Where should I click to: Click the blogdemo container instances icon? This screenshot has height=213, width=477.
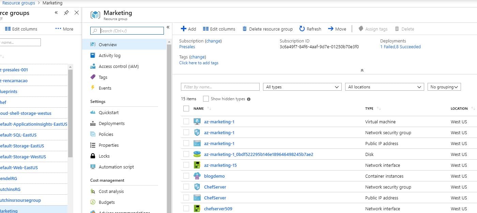point(197,176)
